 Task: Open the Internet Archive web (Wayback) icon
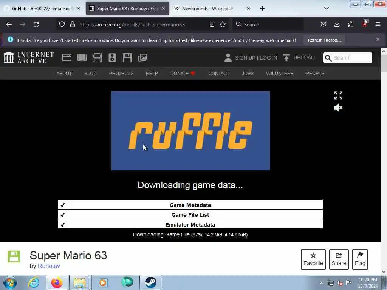67,58
